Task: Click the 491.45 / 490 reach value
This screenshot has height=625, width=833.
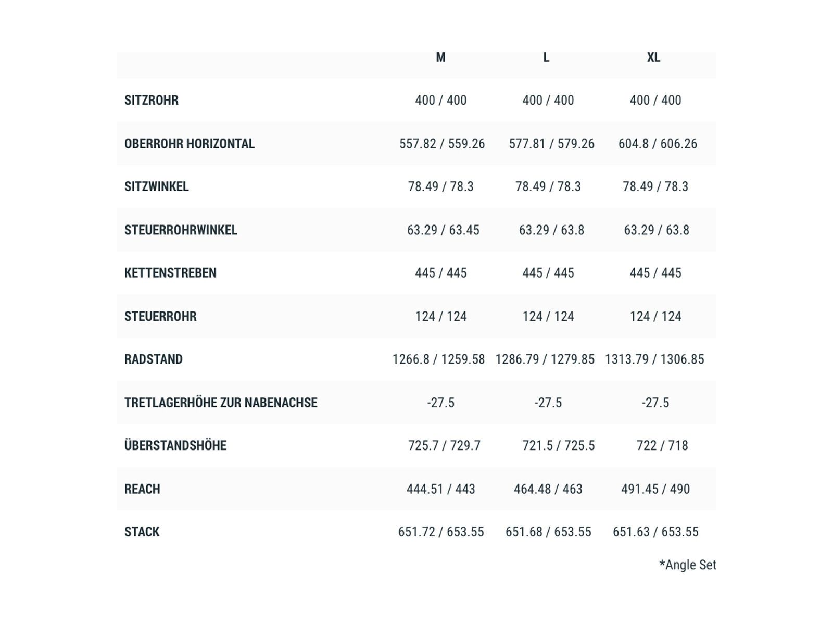Action: pos(655,489)
